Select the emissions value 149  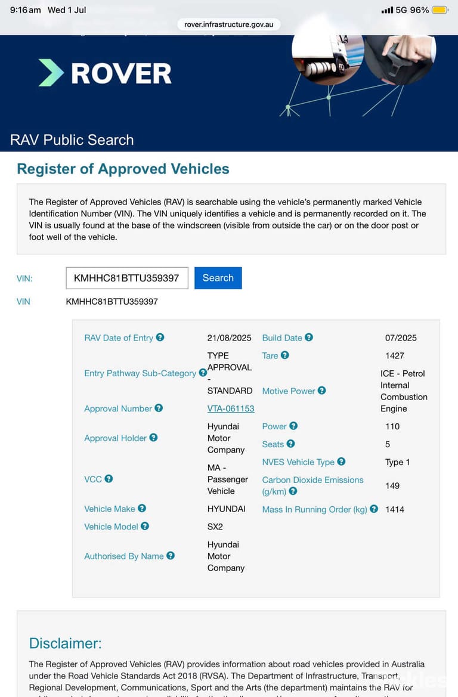point(392,486)
